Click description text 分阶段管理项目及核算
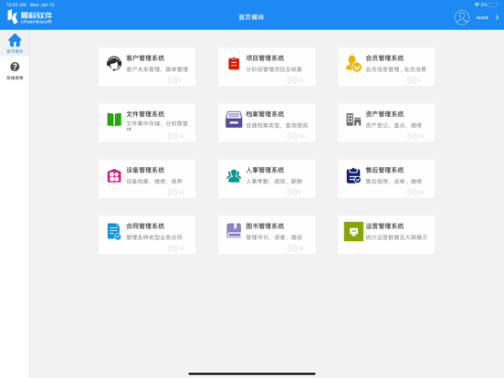Image resolution: width=504 pixels, height=378 pixels. tap(274, 69)
